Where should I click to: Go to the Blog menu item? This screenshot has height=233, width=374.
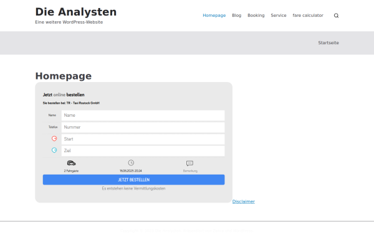click(x=237, y=15)
